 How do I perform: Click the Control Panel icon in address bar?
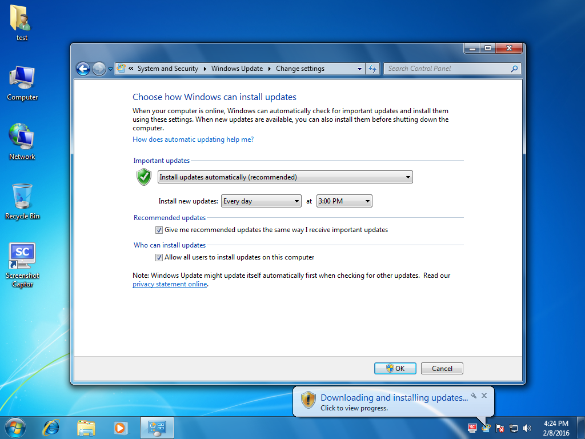pos(121,69)
